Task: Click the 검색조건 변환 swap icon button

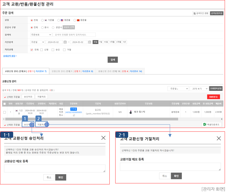Action: pyautogui.click(x=195, y=13)
